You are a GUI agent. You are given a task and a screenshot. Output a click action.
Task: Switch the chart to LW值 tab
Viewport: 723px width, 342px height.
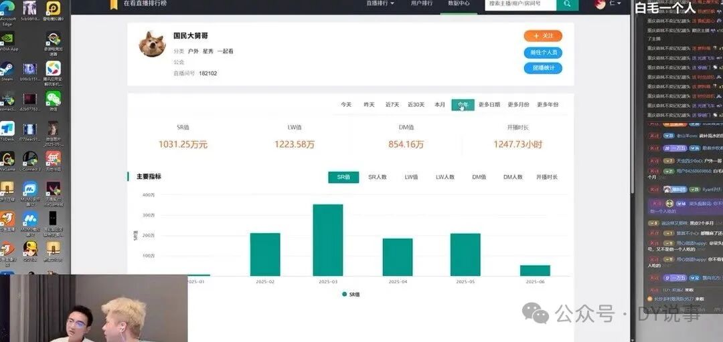tap(411, 177)
